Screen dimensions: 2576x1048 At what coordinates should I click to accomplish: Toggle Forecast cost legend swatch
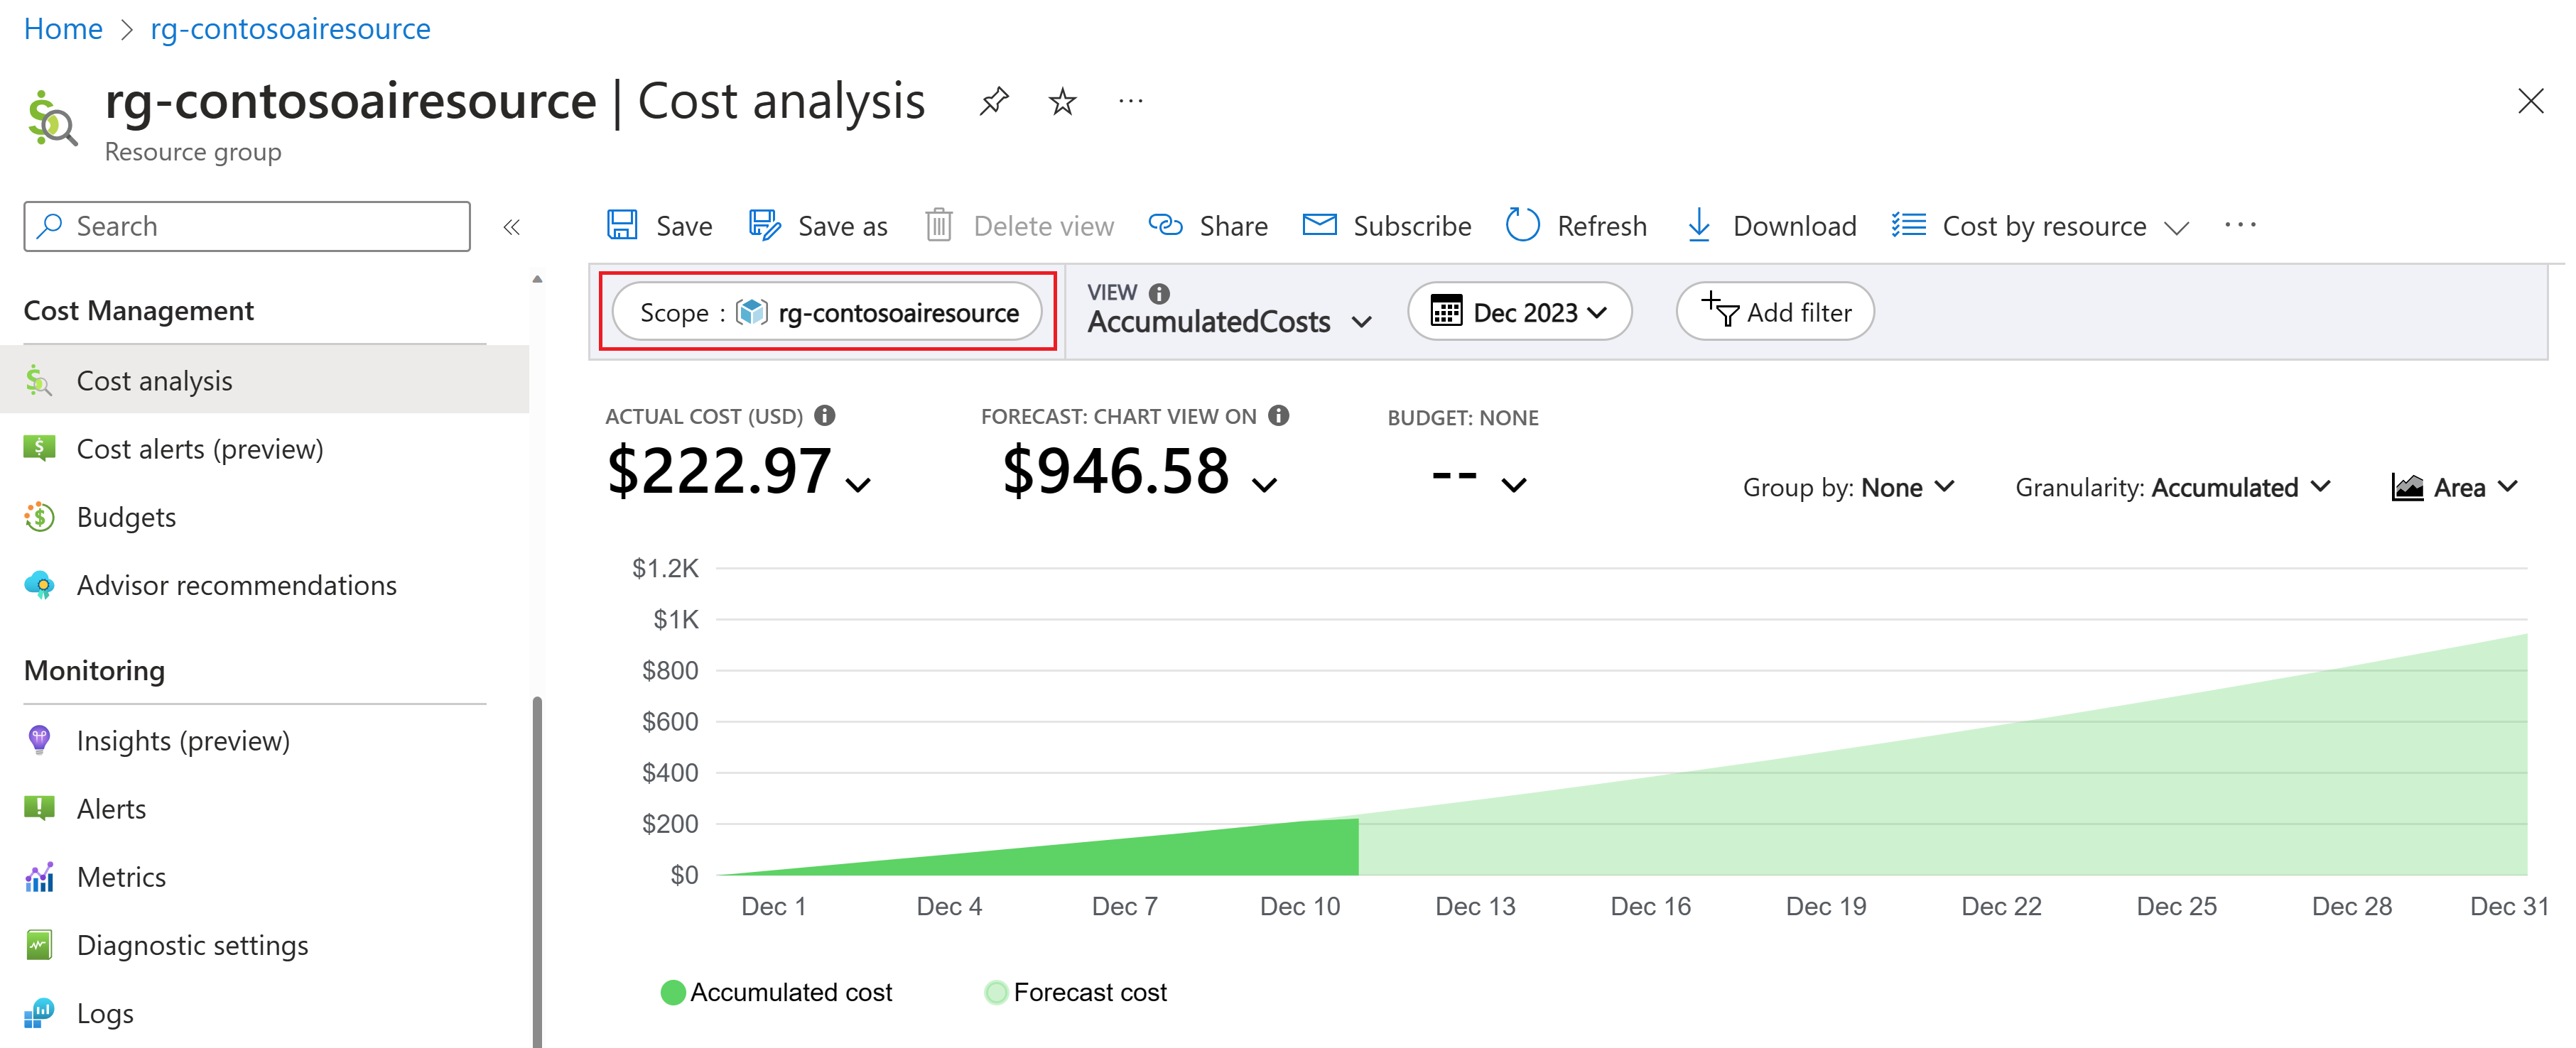[996, 992]
